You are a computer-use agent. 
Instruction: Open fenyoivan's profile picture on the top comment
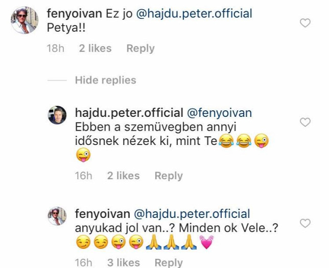coord(25,20)
